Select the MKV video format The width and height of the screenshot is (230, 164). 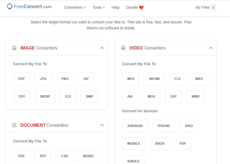click(x=199, y=79)
